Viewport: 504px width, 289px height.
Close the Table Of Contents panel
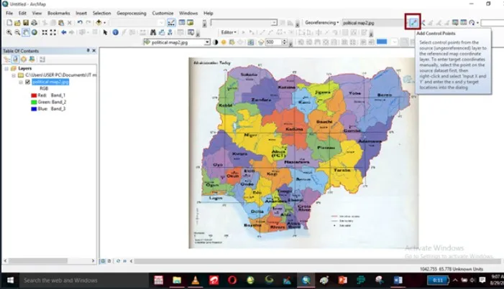(94, 51)
